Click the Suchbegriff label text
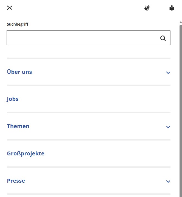182x197 pixels. click(x=18, y=24)
